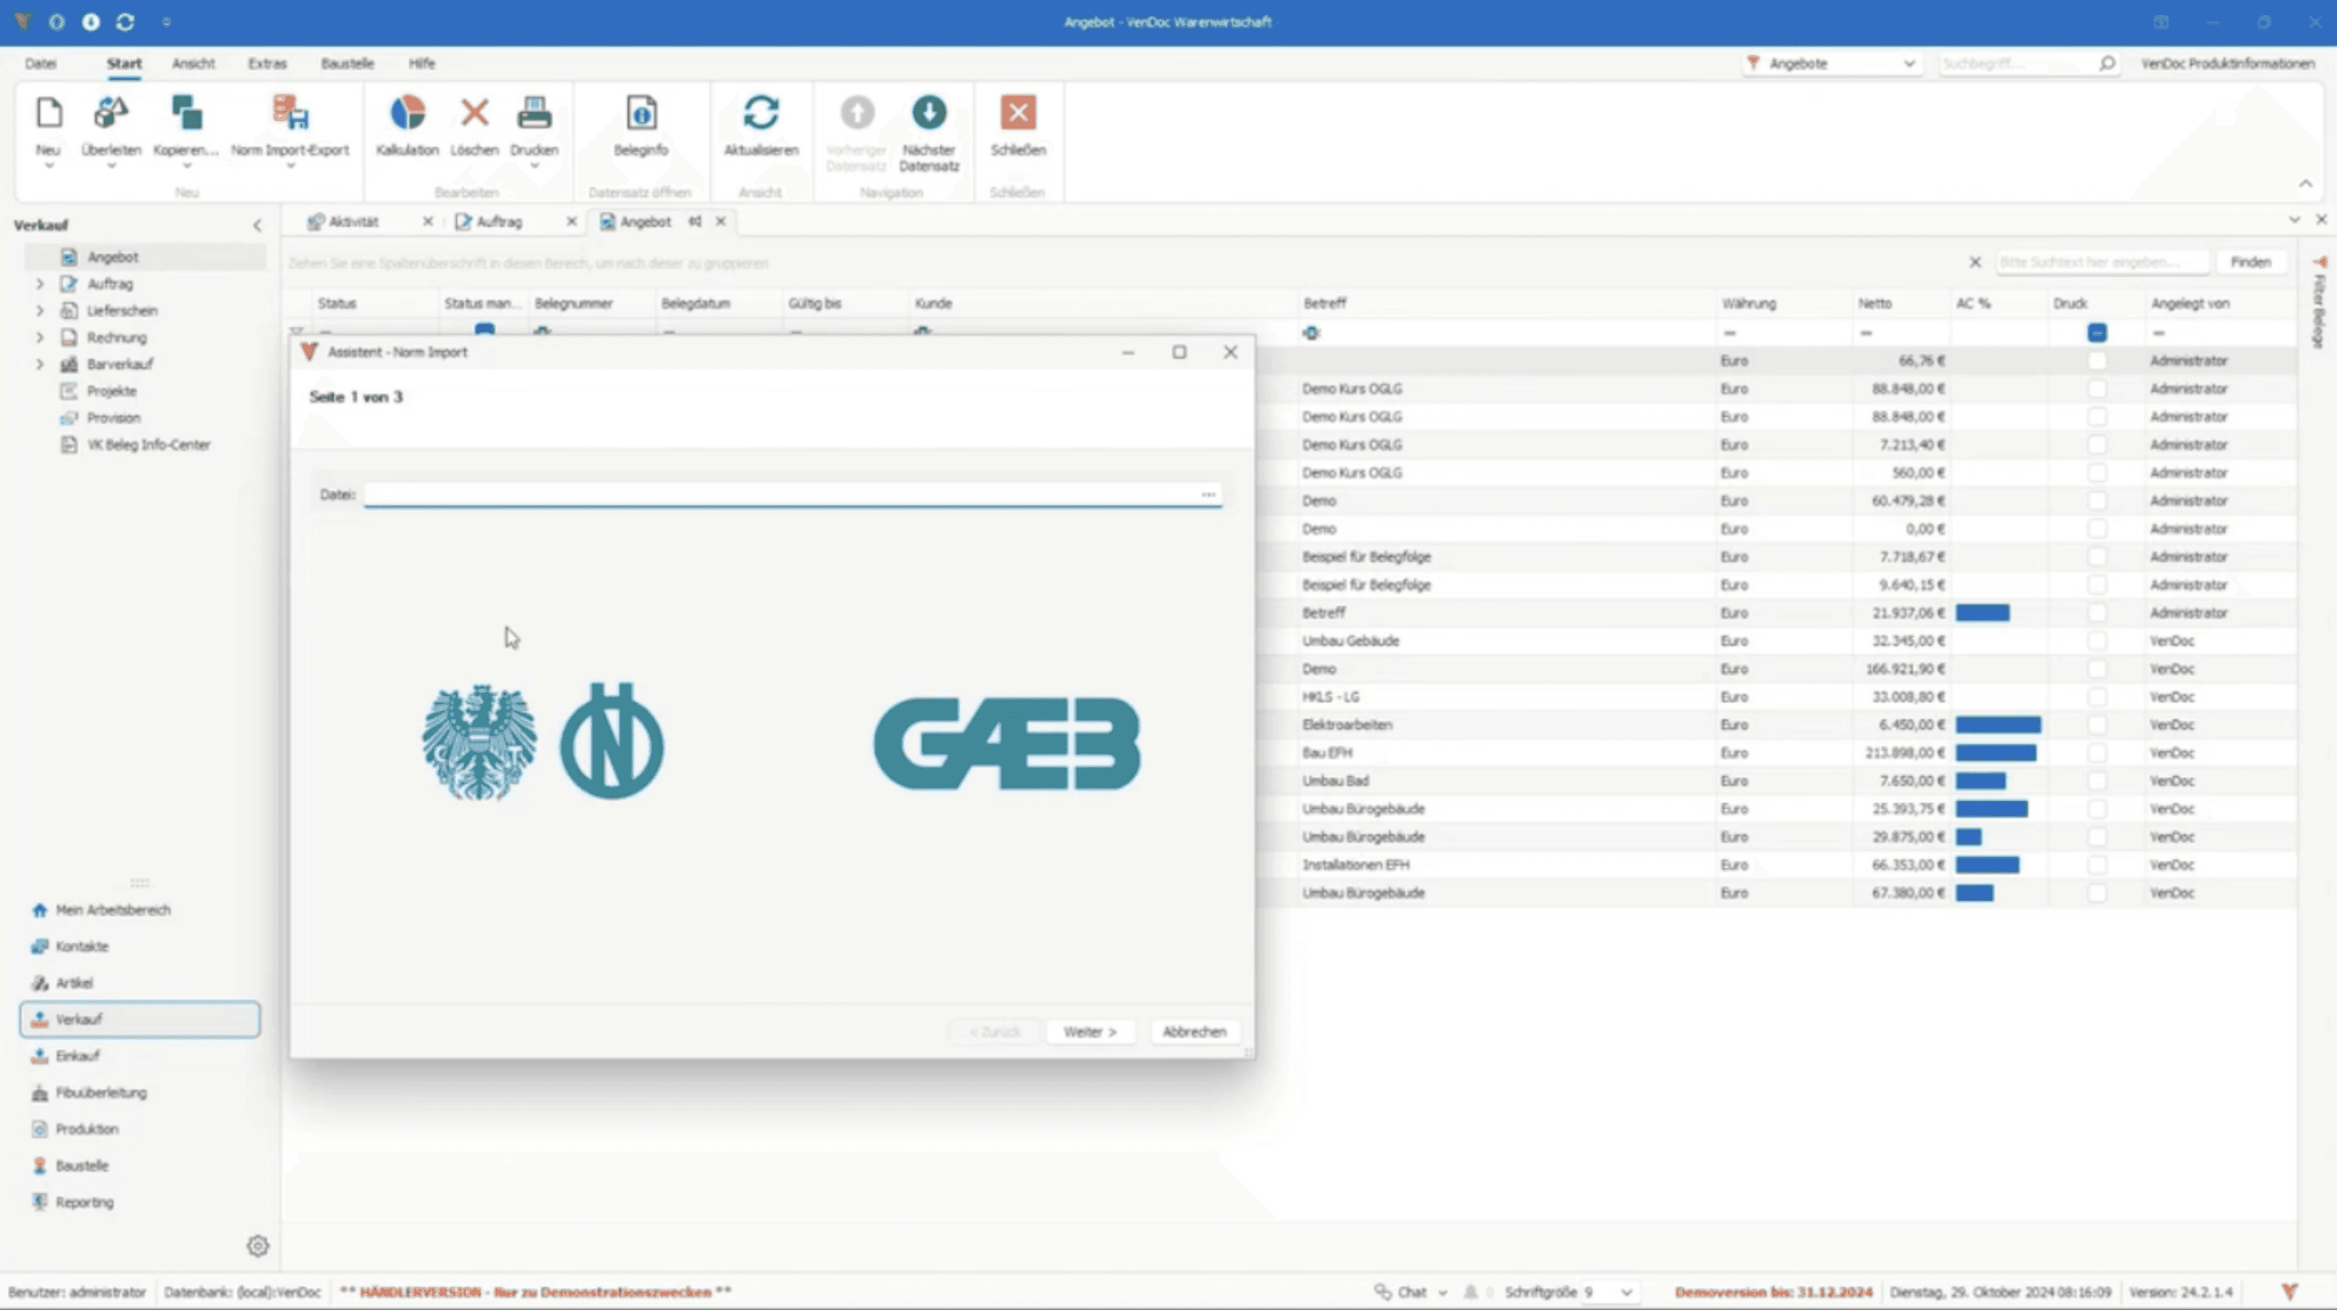Click the Norm Import-Export icon
The image size is (2337, 1310).
[x=290, y=114]
